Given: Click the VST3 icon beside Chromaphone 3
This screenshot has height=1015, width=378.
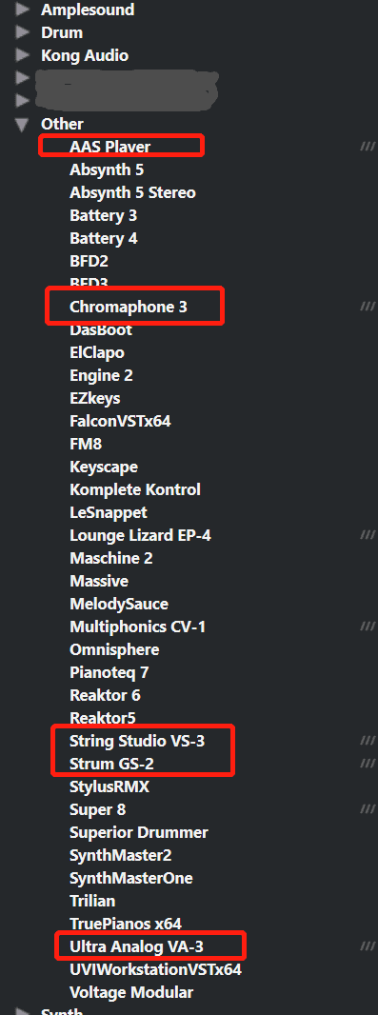Looking at the screenshot, I should click(x=368, y=307).
